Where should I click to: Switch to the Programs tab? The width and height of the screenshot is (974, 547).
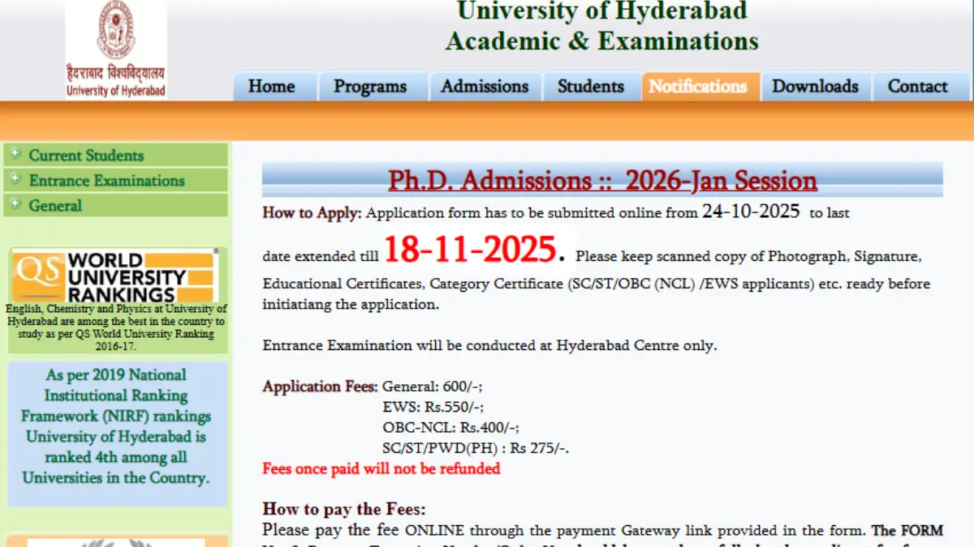pos(370,87)
